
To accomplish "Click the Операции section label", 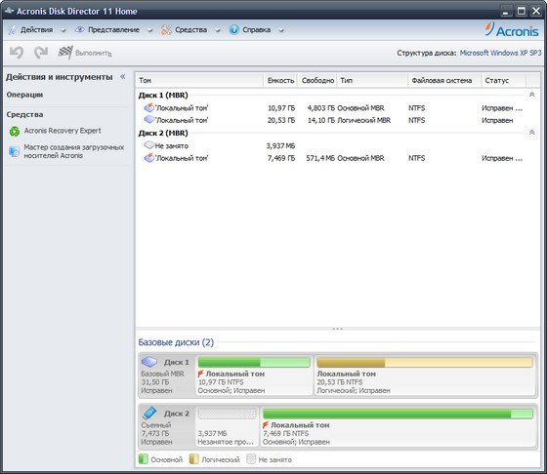I will coord(24,95).
